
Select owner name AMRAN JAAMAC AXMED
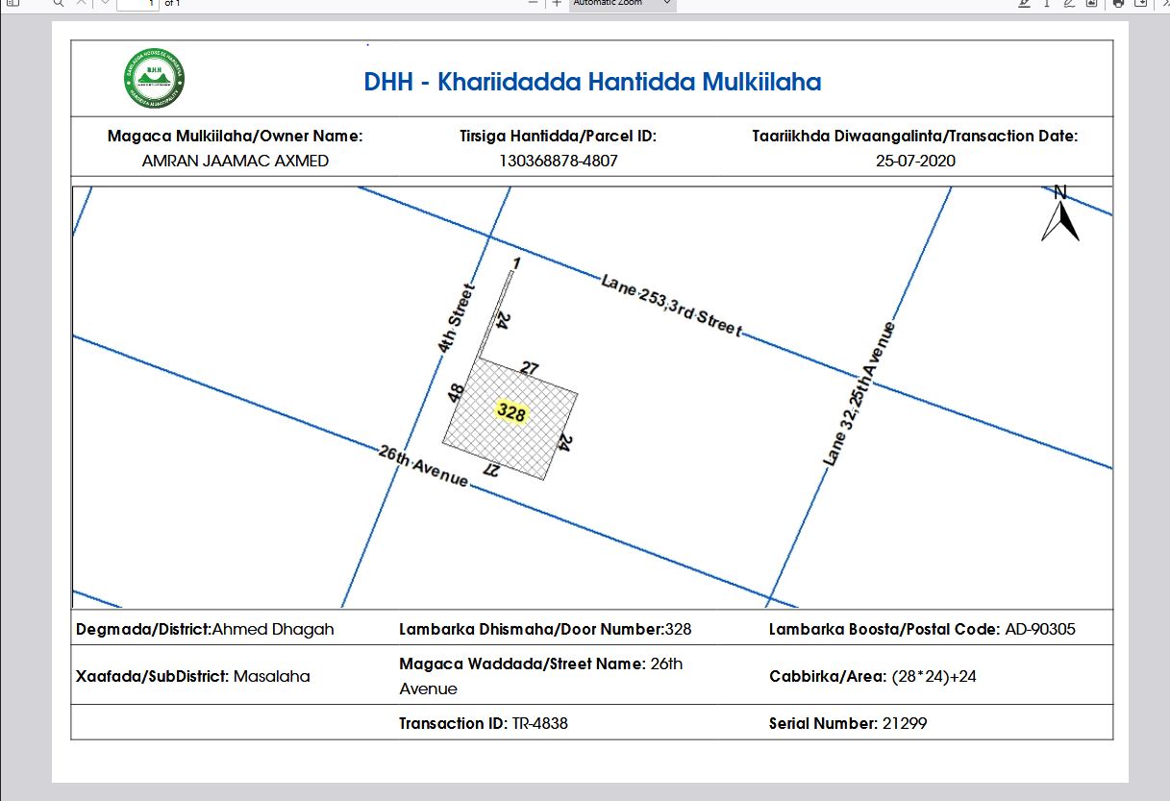click(x=236, y=161)
